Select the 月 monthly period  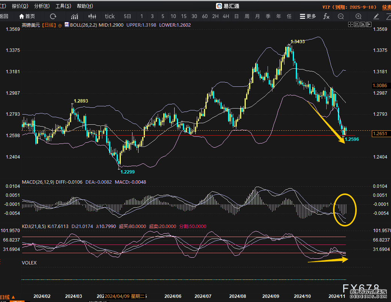(x=257, y=17)
